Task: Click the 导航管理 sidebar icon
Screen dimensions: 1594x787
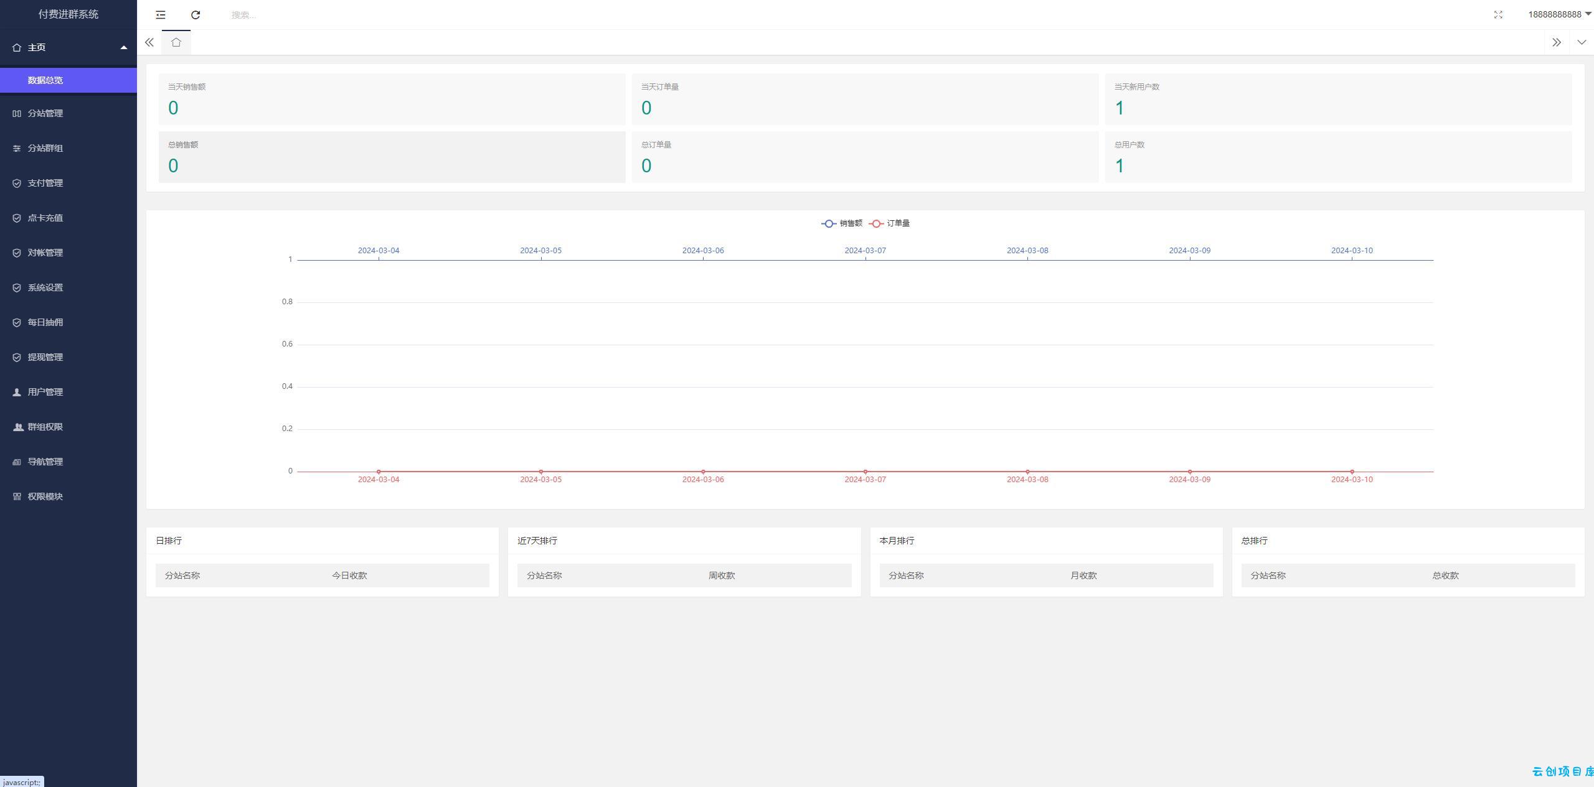Action: (17, 462)
